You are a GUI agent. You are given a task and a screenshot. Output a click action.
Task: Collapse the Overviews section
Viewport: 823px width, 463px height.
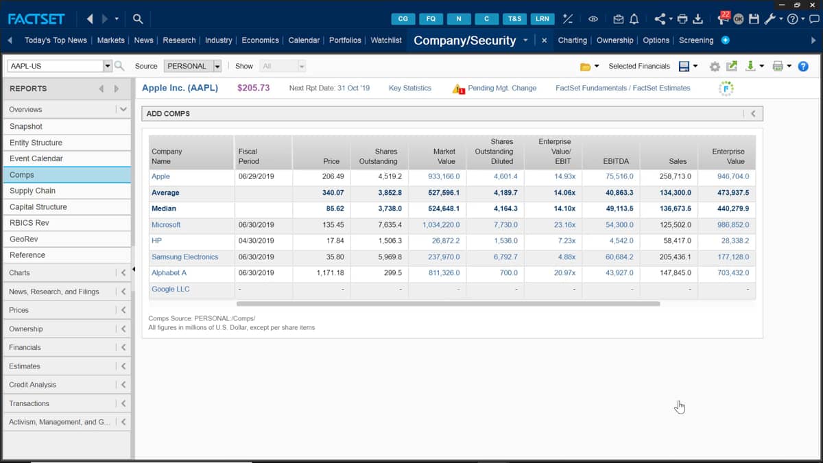click(x=123, y=109)
